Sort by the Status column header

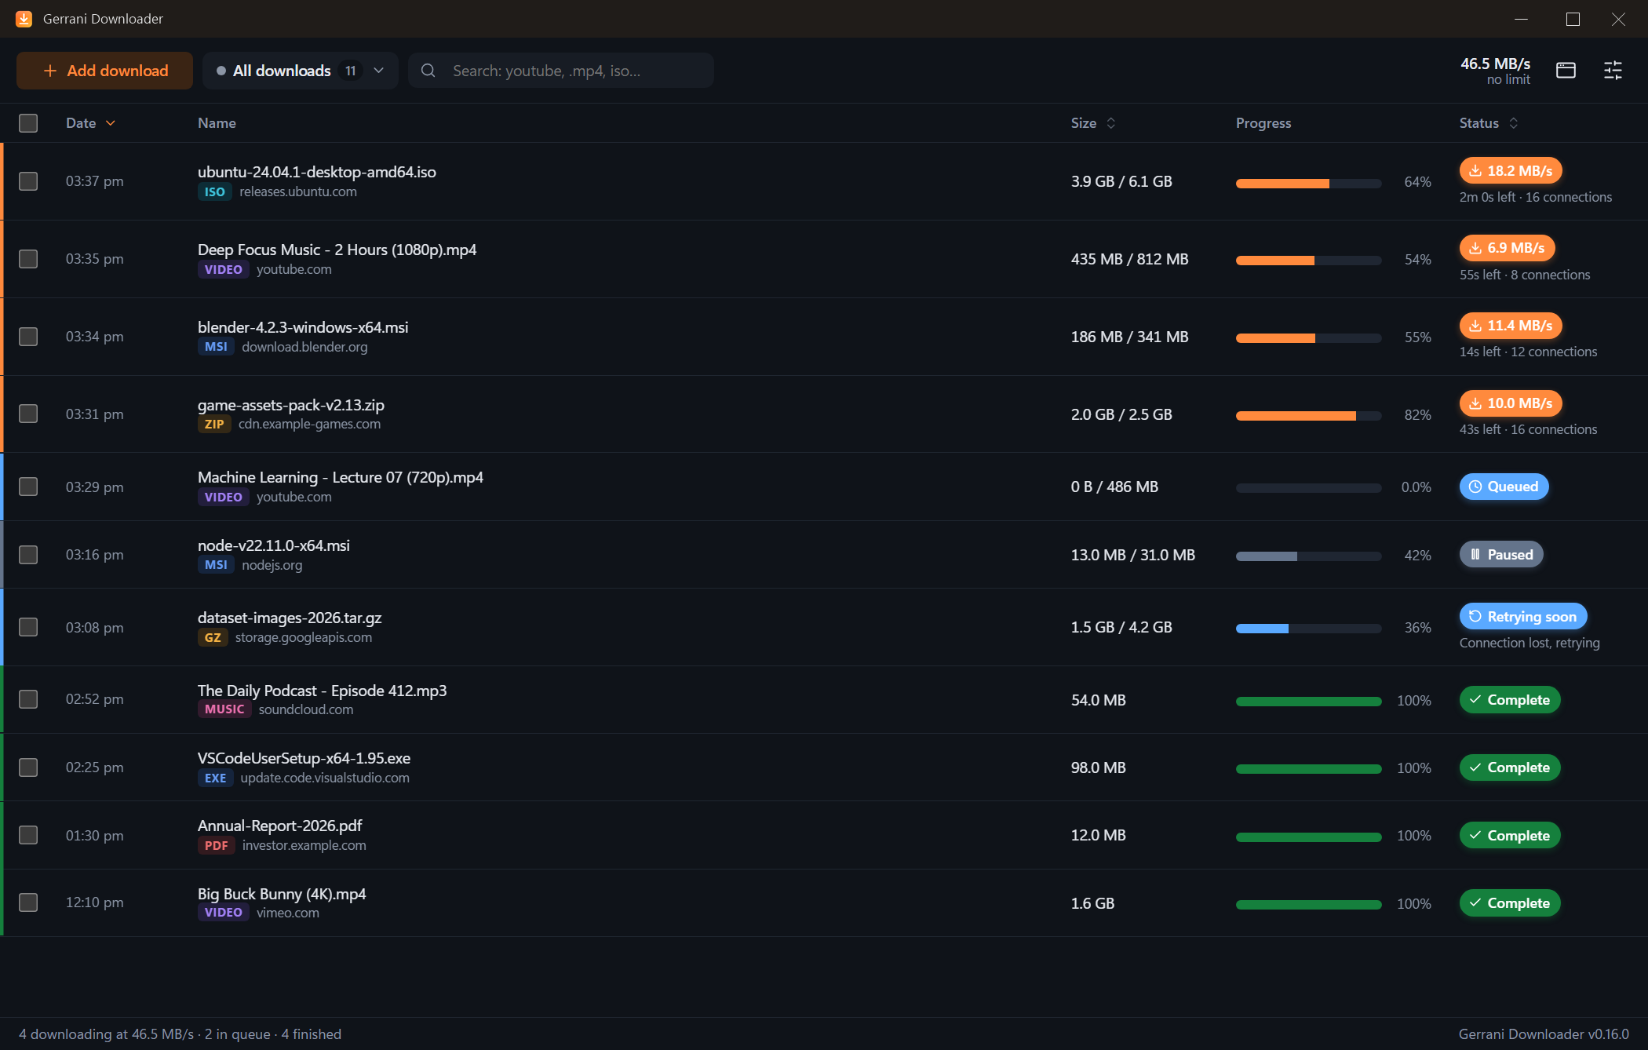coord(1489,123)
